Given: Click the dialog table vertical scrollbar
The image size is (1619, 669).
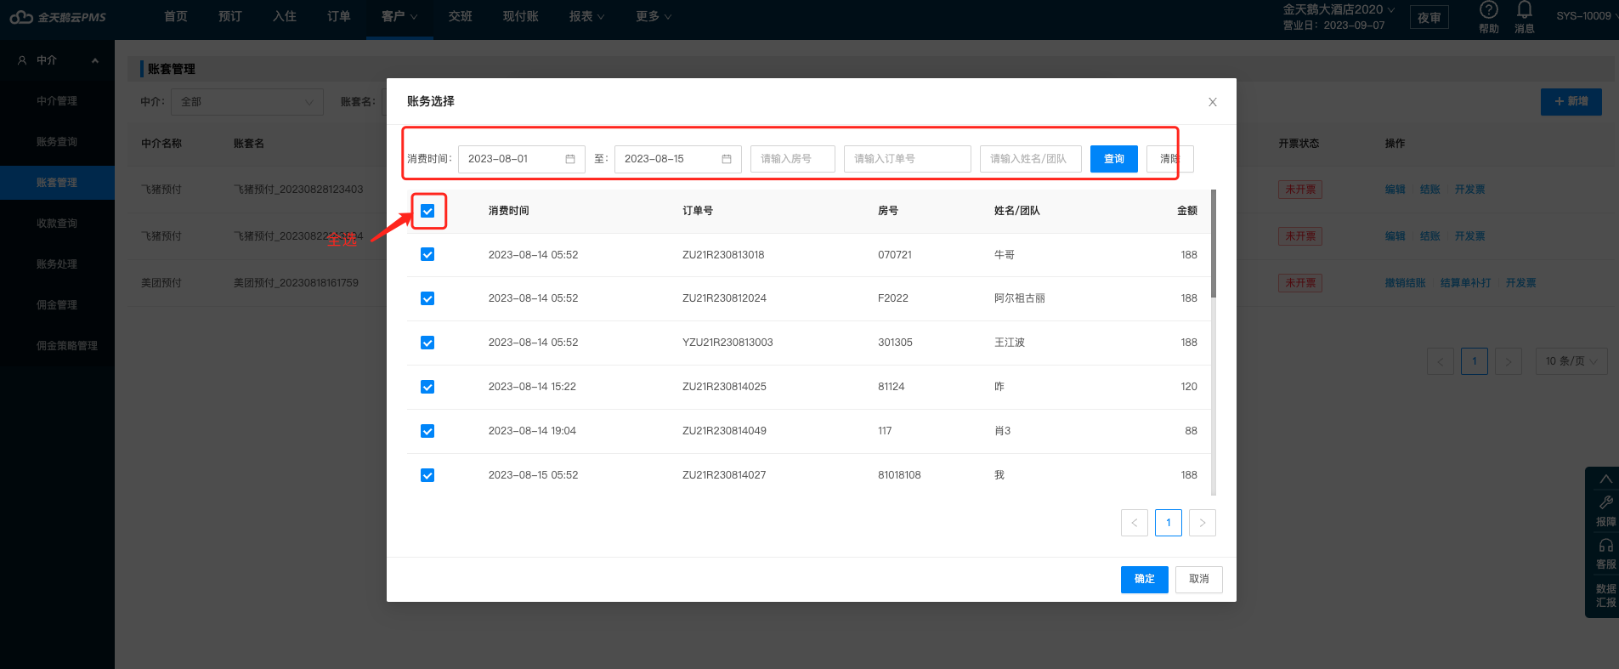Looking at the screenshot, I should [1214, 243].
